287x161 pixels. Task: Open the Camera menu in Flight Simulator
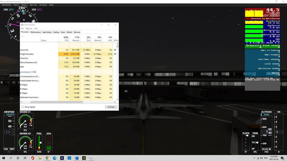(x=25, y=5)
